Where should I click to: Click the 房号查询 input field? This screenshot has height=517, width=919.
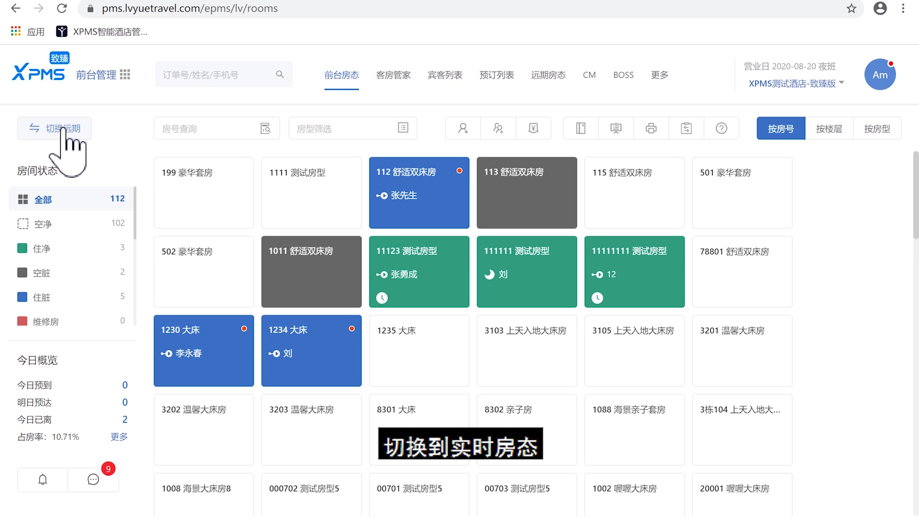[216, 128]
